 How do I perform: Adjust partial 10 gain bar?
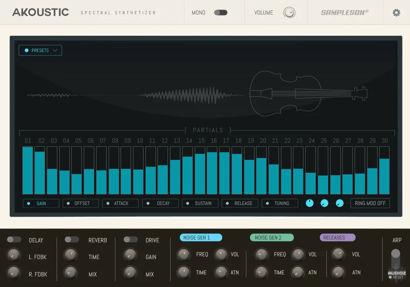(138, 170)
